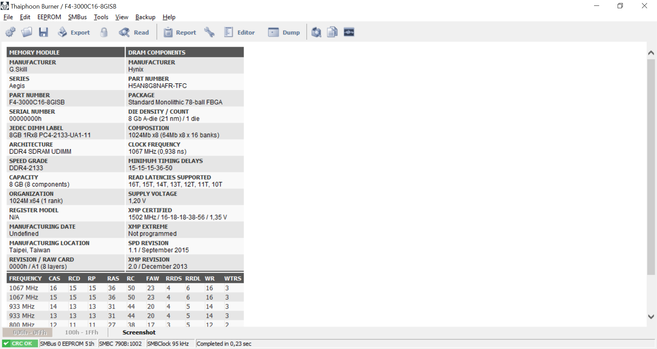Click Read to read SPD data
Image resolution: width=657 pixels, height=349 pixels.
[134, 33]
